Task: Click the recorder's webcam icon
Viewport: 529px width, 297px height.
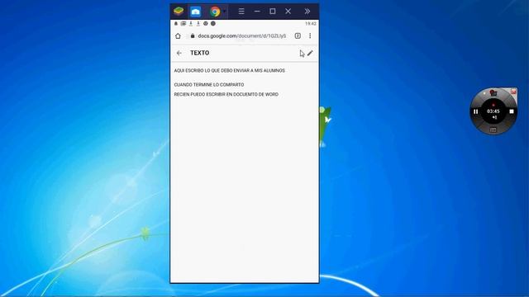Action: pyautogui.click(x=493, y=92)
